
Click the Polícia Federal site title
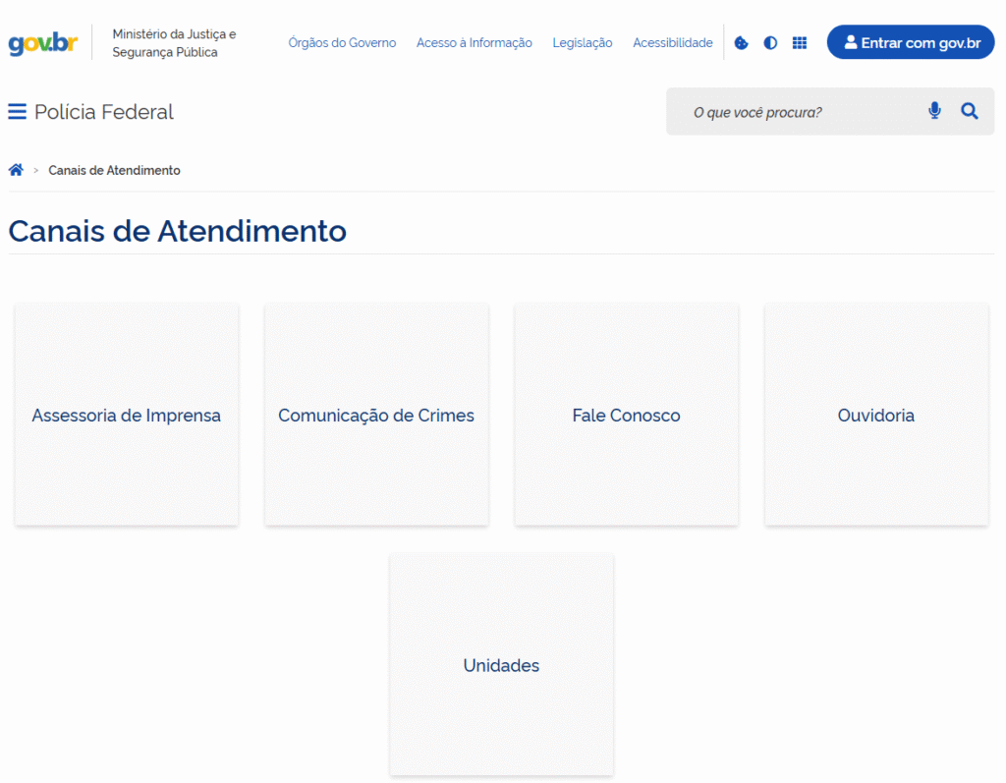pos(104,112)
